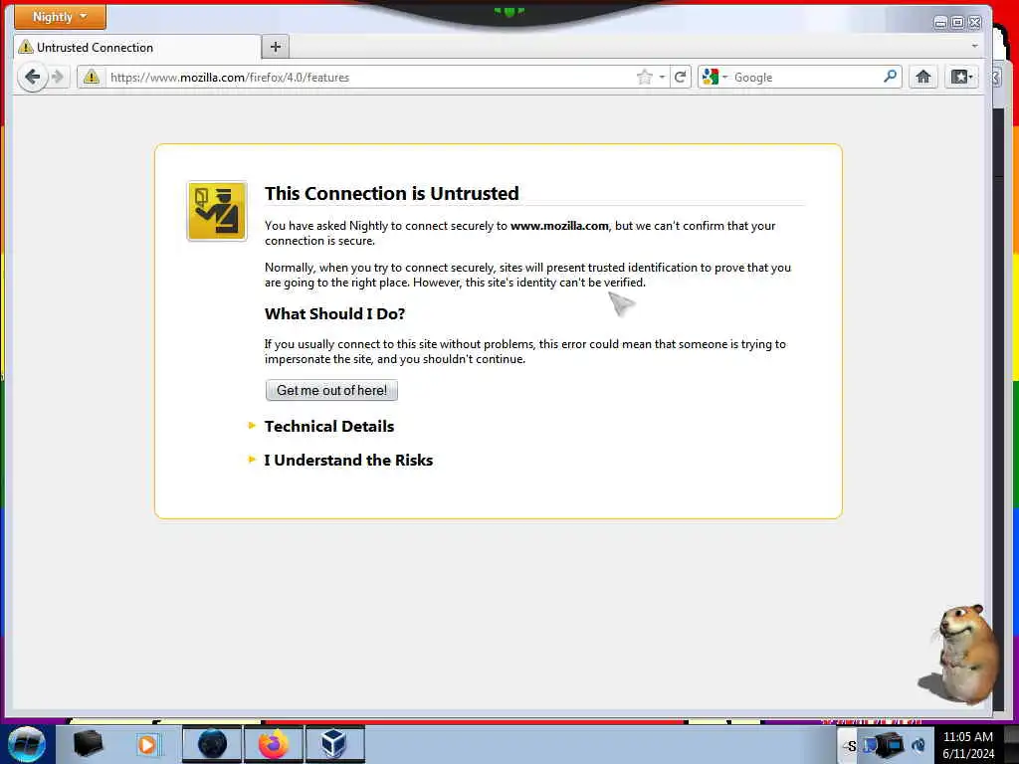Minimize the Nightly window

click(940, 23)
